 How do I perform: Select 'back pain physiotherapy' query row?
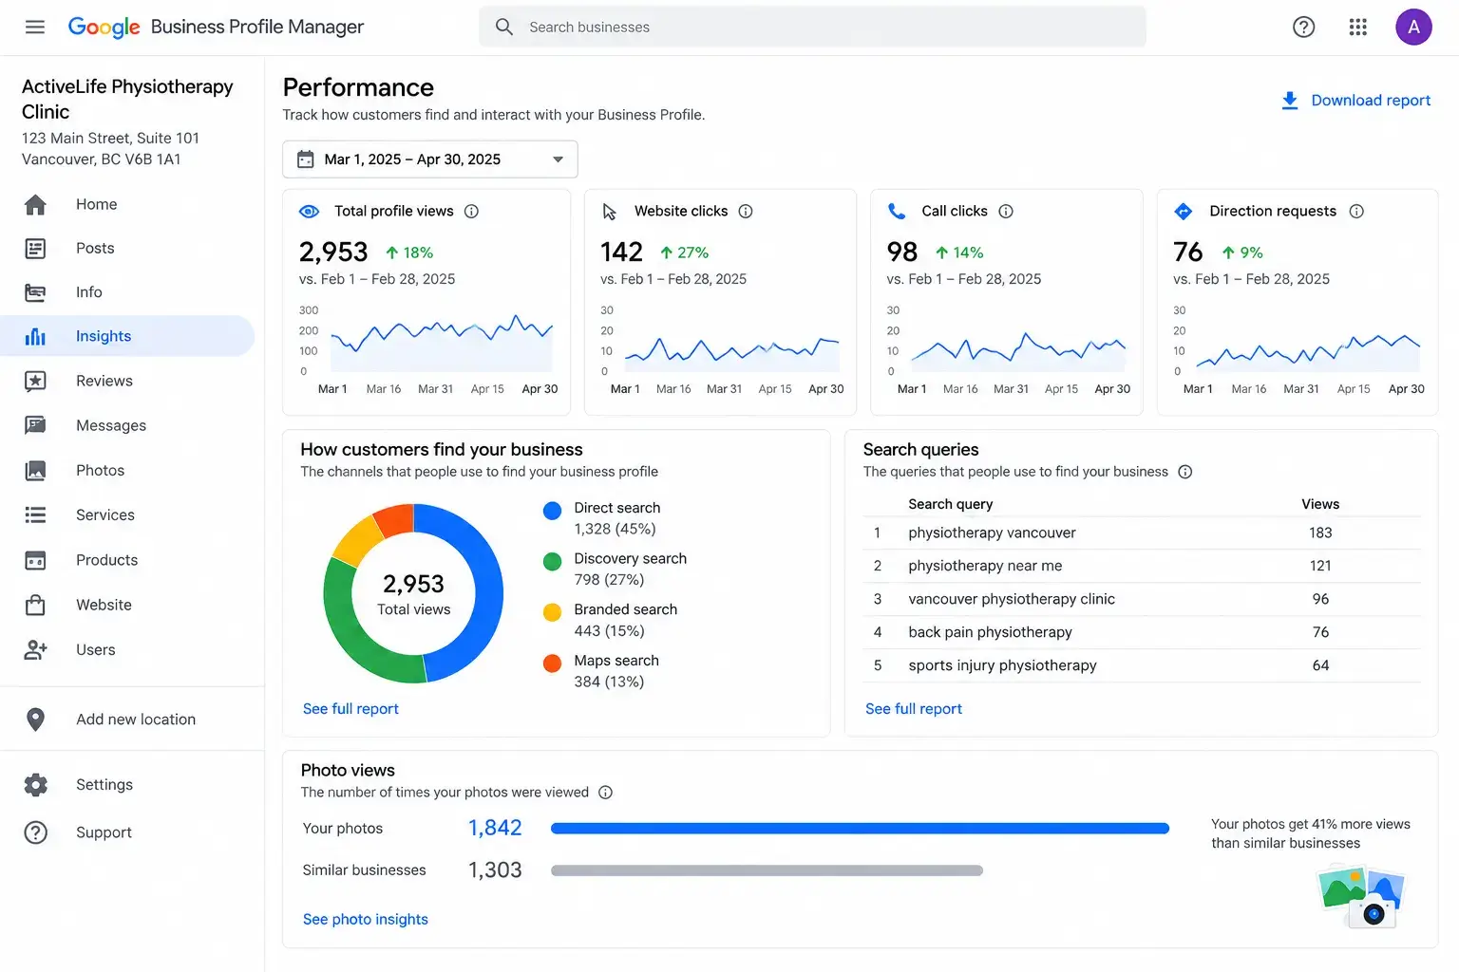1142,632
